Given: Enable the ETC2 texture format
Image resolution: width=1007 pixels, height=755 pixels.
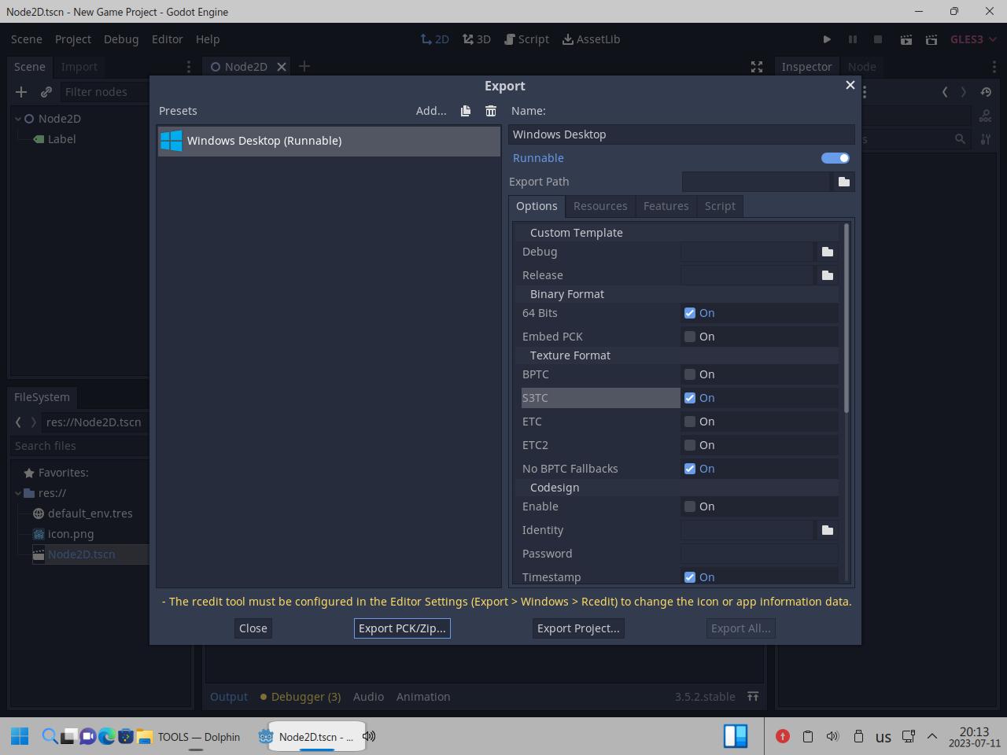Looking at the screenshot, I should (x=690, y=445).
